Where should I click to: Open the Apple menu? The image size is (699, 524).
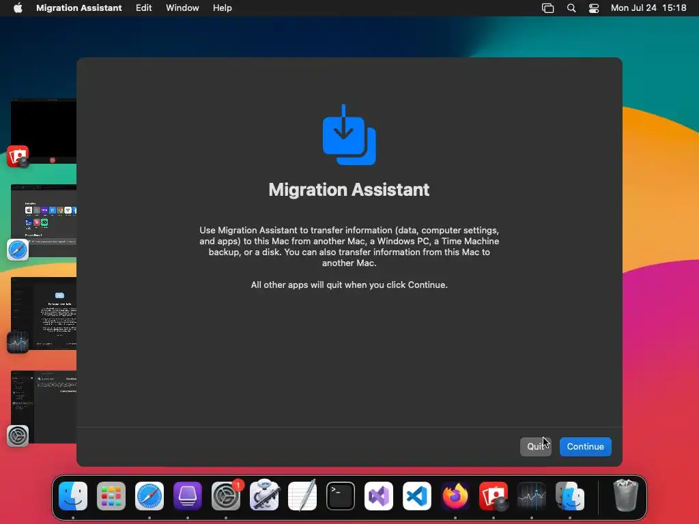[x=18, y=8]
